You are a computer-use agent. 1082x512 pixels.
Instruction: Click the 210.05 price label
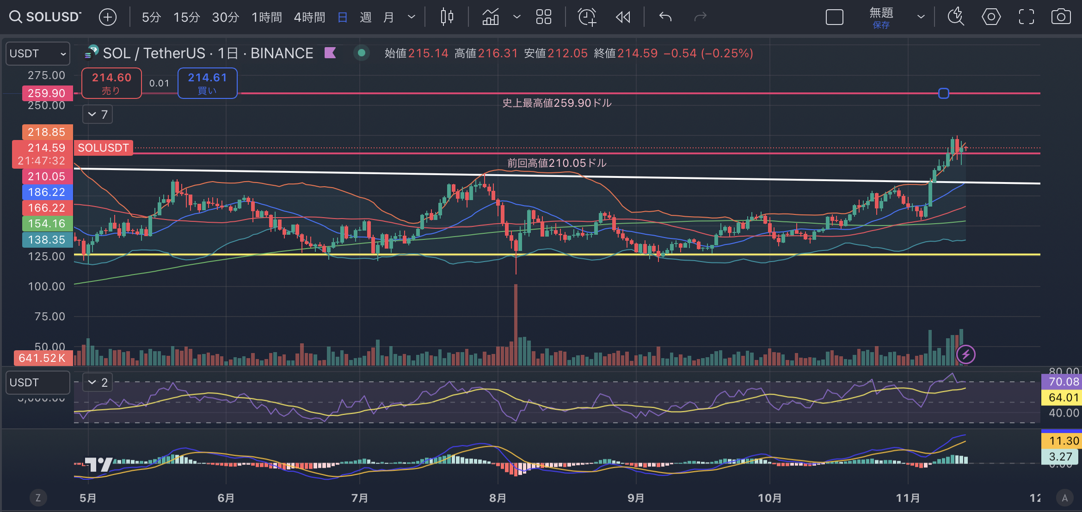(x=47, y=177)
